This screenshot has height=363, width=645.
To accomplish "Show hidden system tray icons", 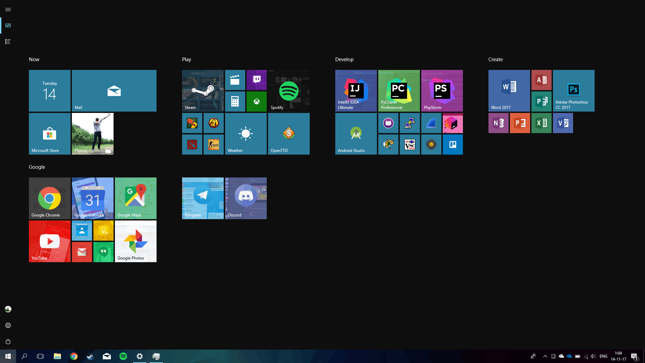I will [545, 356].
